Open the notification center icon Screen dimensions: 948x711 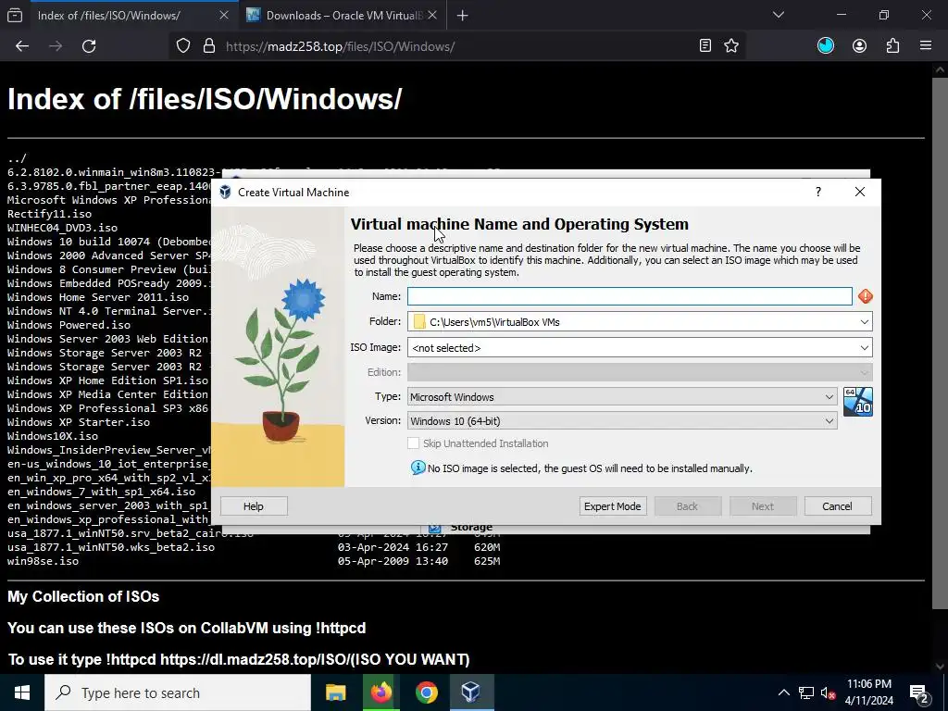919,693
